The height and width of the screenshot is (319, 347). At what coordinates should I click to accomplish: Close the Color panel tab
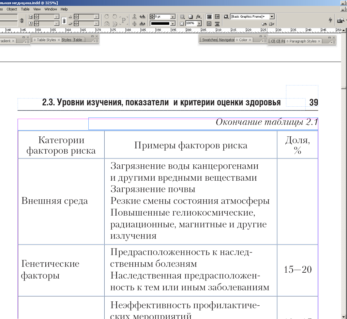point(250,40)
